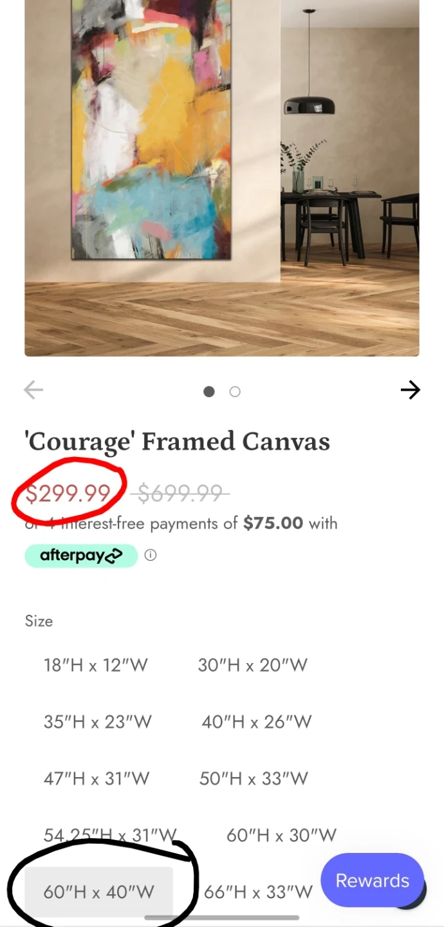Select the second carousel dot indicator

[x=235, y=391]
